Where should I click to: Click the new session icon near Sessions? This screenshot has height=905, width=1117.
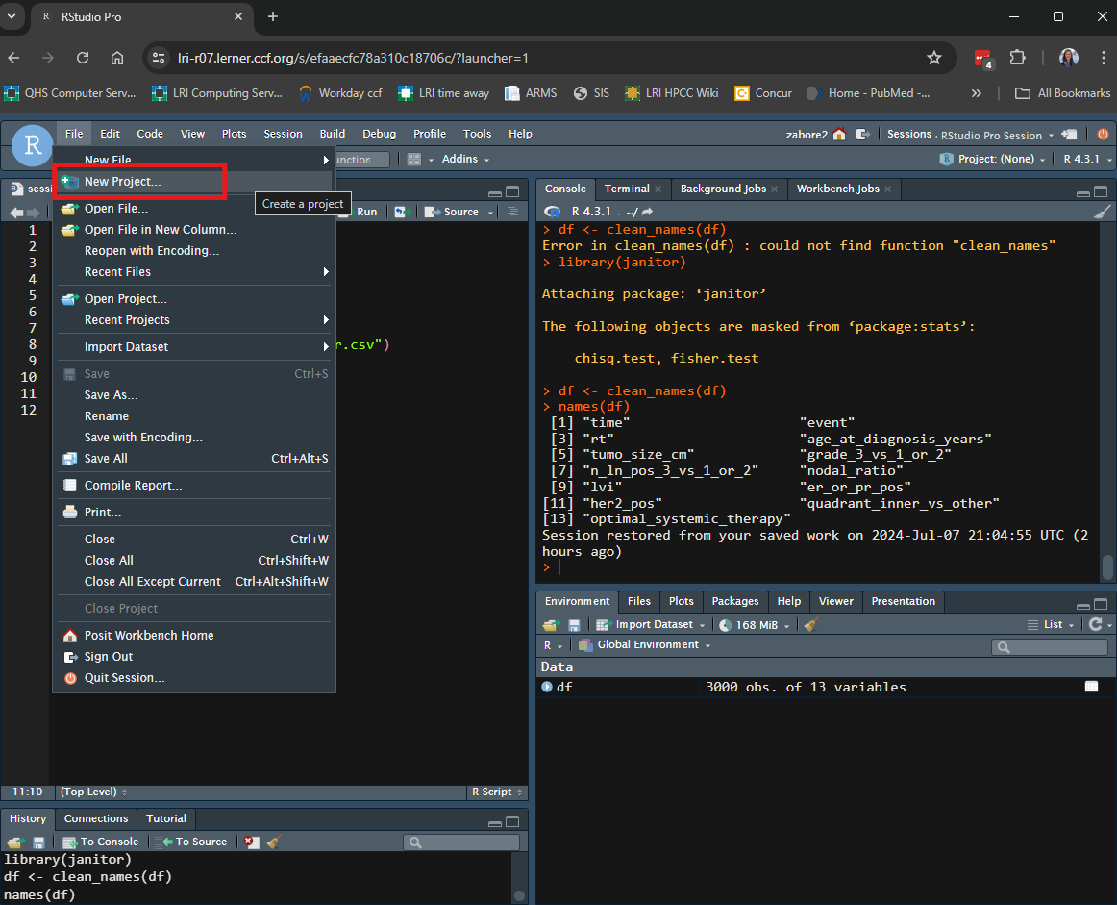1069,134
